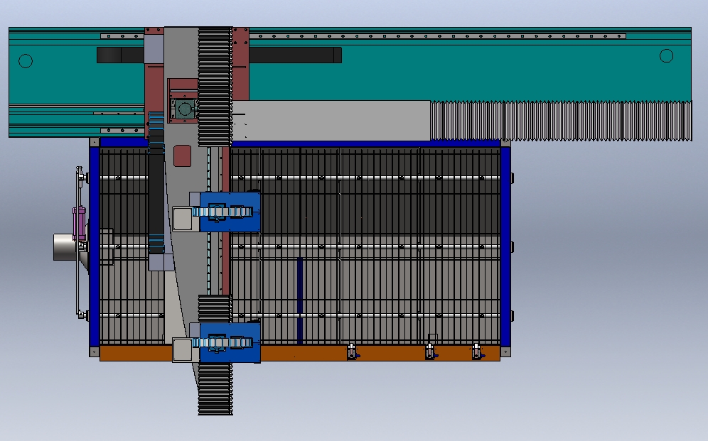Pick the rightmost clamp on the orange rail
Viewport: 708px width, 441px height.
tap(477, 351)
